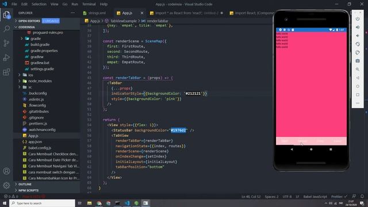The width and height of the screenshot is (368, 207).
Task: Switch to the strings.xml tab
Action: pyautogui.click(x=97, y=13)
